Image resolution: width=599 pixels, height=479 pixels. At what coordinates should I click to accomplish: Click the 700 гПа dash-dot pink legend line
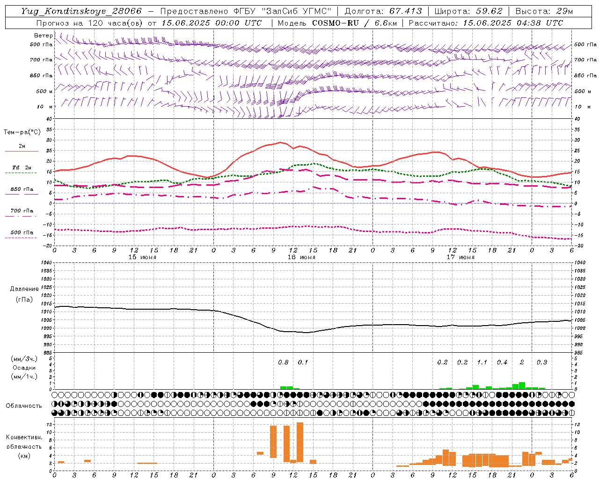21,216
